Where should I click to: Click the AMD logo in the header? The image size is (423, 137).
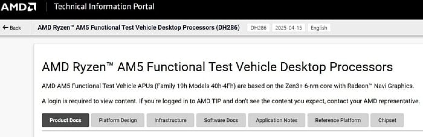click(x=18, y=7)
